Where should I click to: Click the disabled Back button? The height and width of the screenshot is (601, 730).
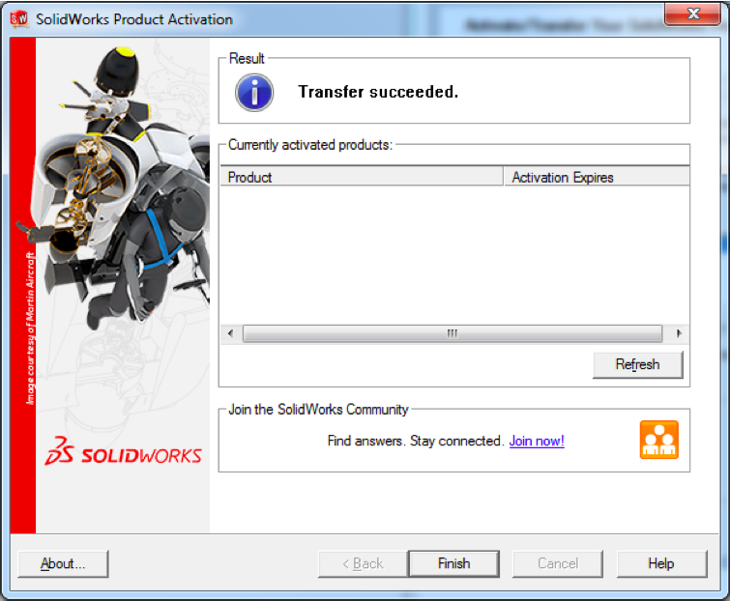[364, 563]
